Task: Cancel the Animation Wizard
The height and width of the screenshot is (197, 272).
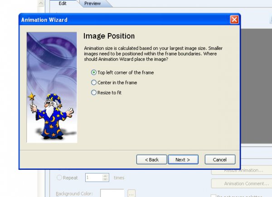Action: pos(220,159)
